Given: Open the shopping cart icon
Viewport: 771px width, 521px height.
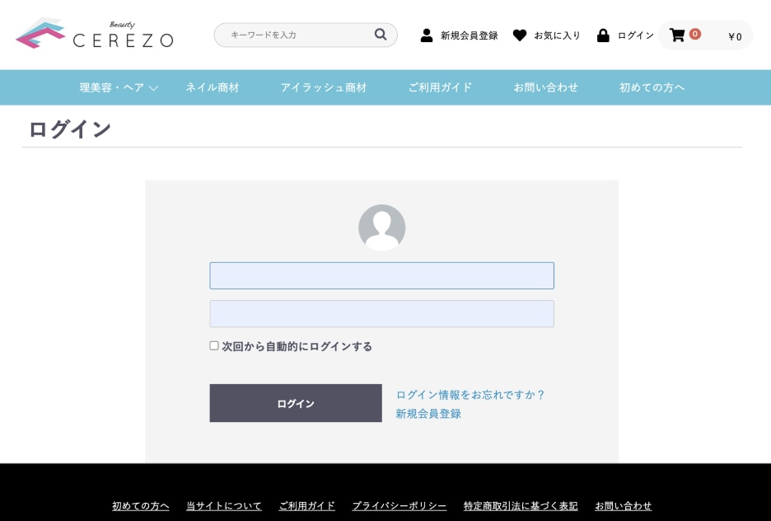Looking at the screenshot, I should 677,35.
